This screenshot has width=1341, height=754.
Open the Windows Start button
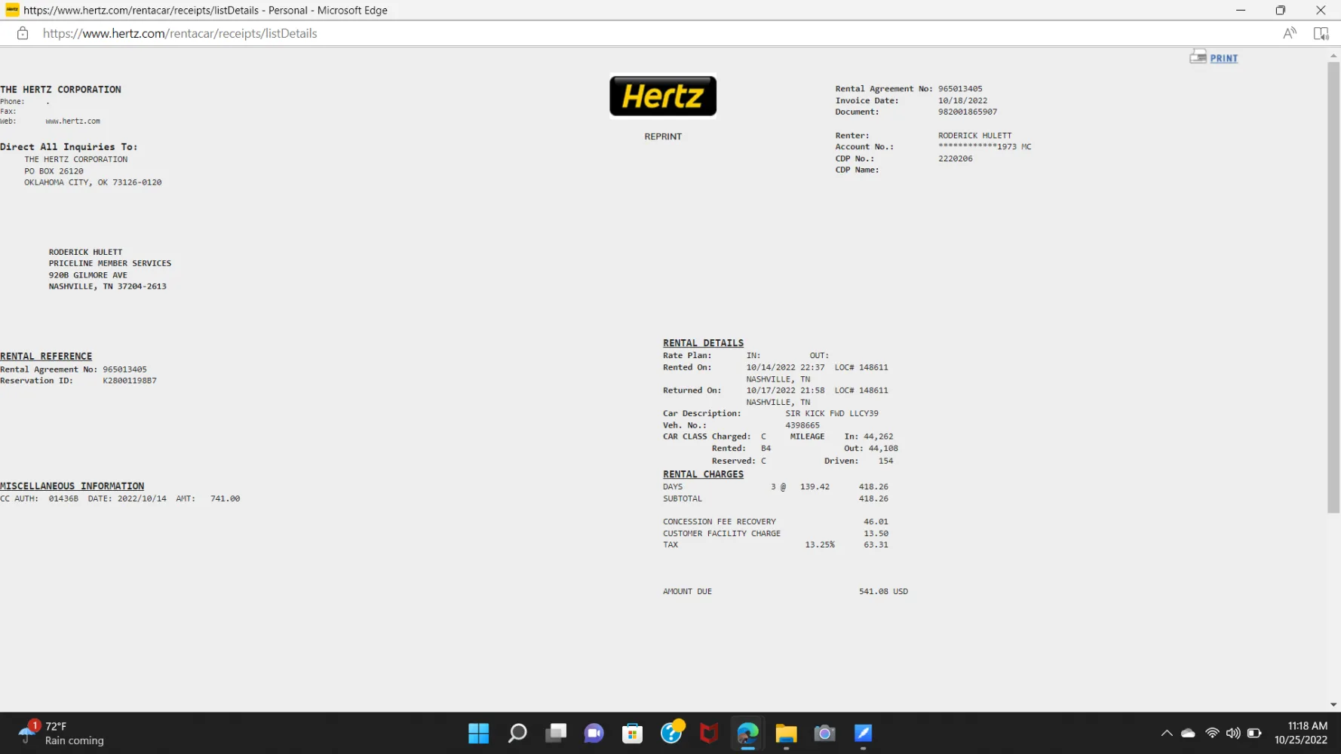pyautogui.click(x=478, y=733)
